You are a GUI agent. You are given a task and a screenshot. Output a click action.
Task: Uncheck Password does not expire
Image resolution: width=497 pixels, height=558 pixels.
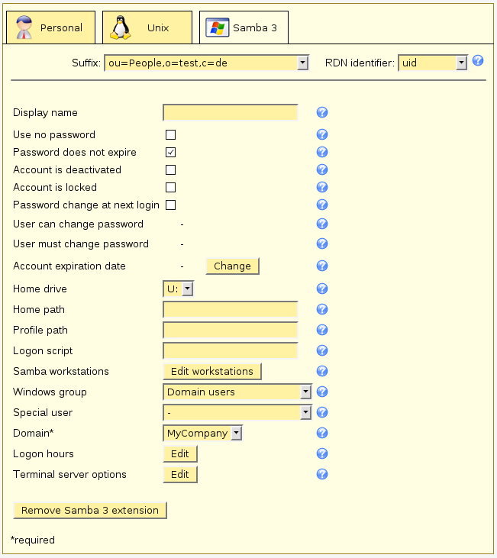click(x=171, y=153)
